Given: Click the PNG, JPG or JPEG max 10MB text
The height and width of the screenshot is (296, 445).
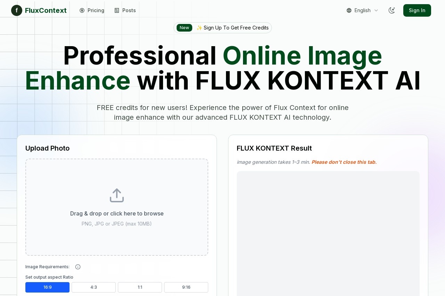Looking at the screenshot, I should point(117,224).
